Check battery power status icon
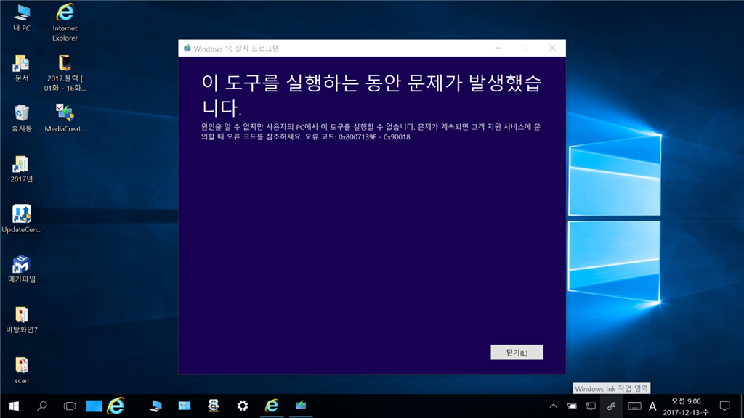 click(x=572, y=406)
